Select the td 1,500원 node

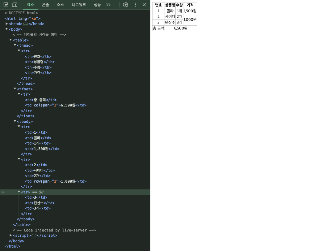42,149
